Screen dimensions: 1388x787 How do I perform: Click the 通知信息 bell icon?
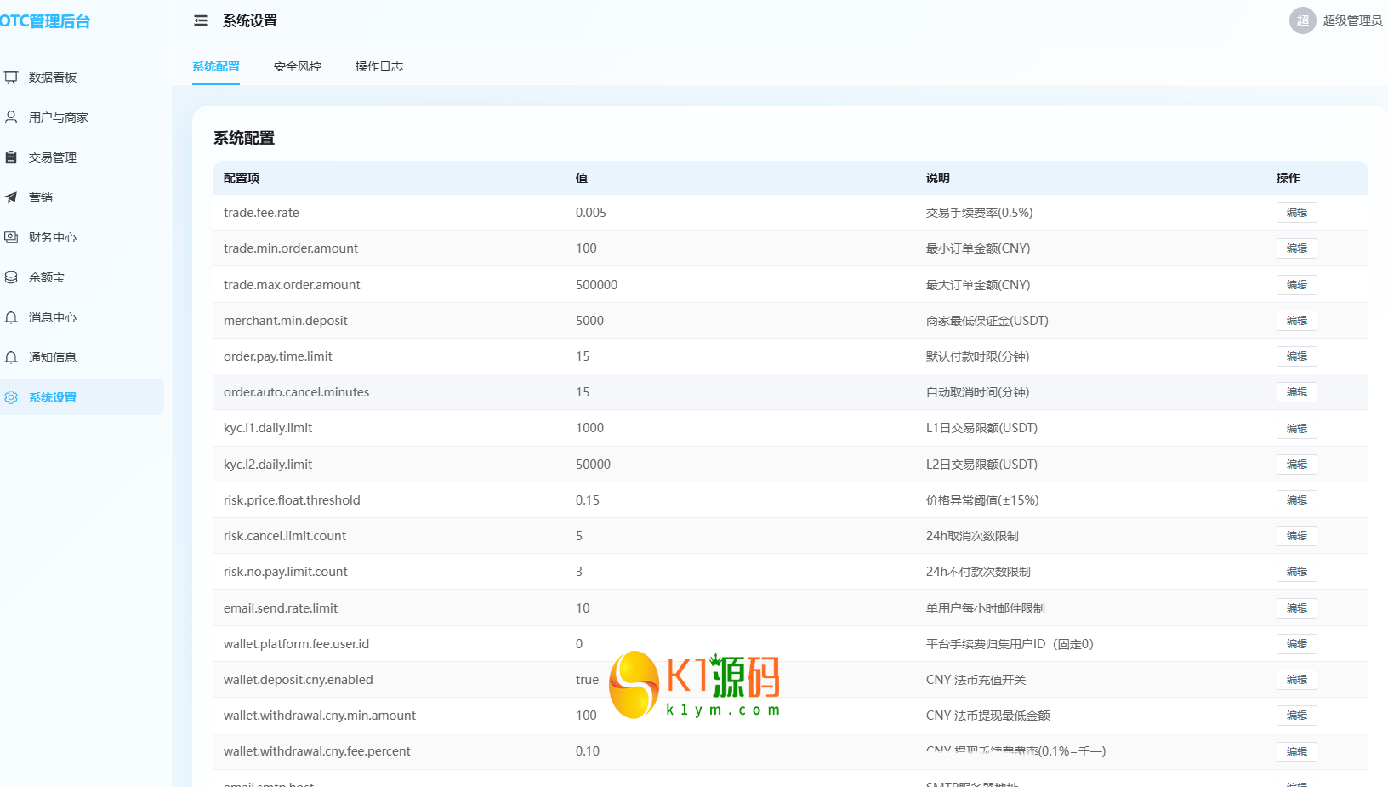tap(11, 357)
